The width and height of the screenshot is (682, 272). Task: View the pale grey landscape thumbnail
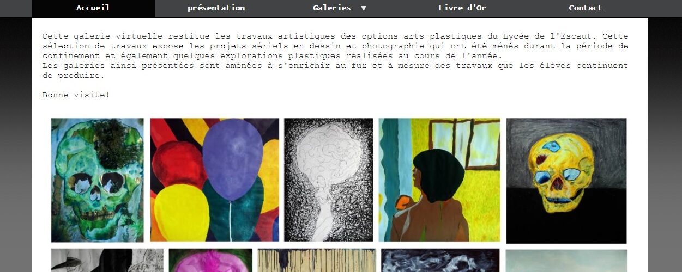[x=566, y=261]
